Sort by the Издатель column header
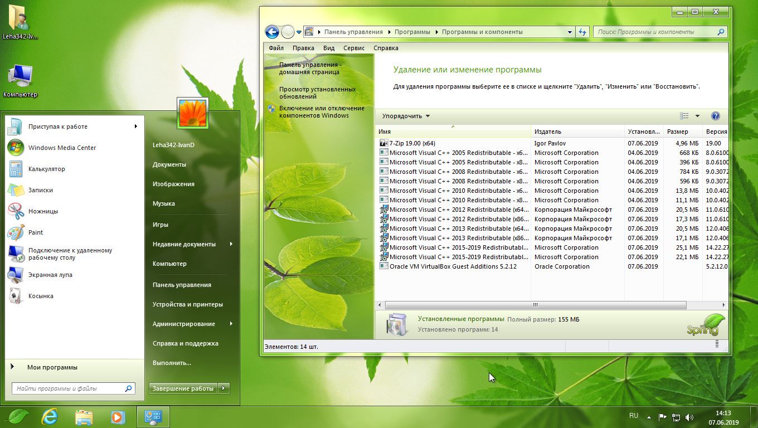Viewport: 758px width, 428px height. pos(578,132)
